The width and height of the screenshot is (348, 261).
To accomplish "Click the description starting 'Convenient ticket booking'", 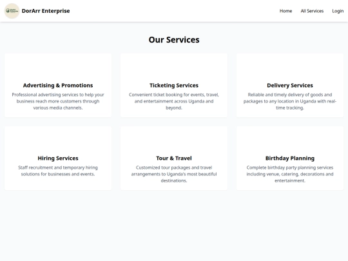I will pyautogui.click(x=174, y=101).
